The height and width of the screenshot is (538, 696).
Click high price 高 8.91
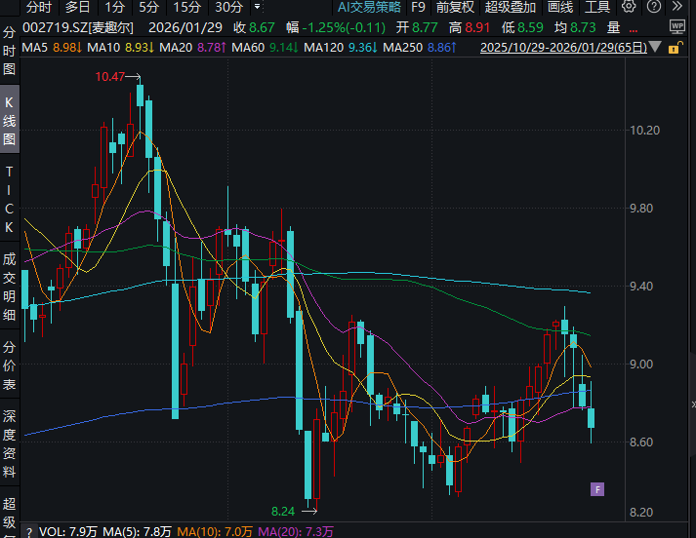coord(470,28)
